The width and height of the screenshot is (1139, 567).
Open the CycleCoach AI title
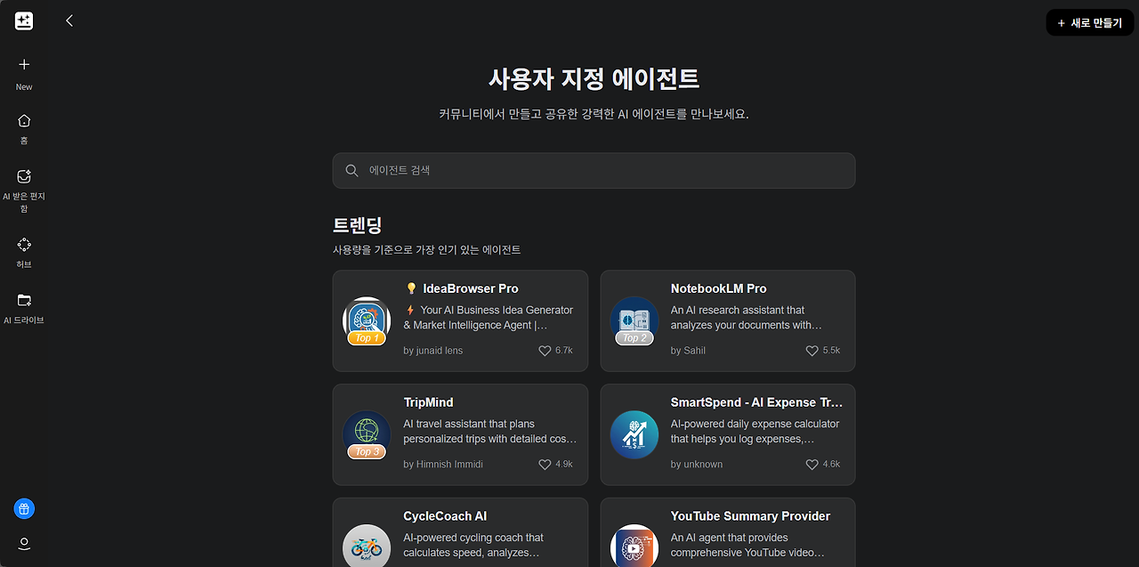tap(445, 516)
